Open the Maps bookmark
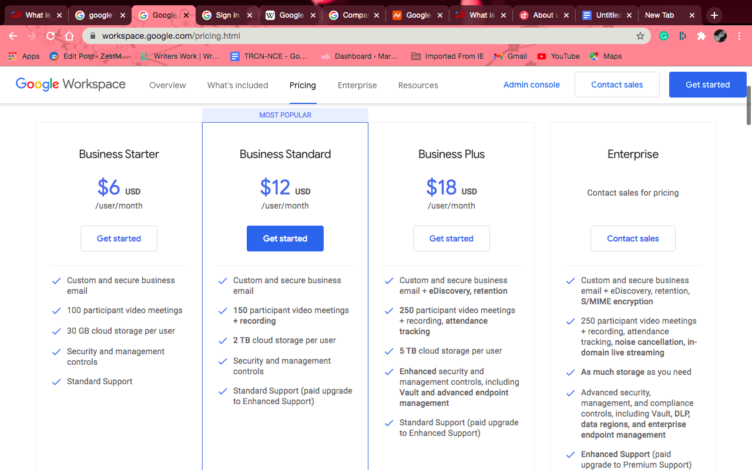Image resolution: width=752 pixels, height=470 pixels. tap(605, 56)
